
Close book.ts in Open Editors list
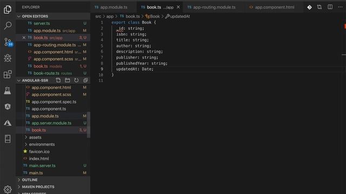tap(24, 38)
